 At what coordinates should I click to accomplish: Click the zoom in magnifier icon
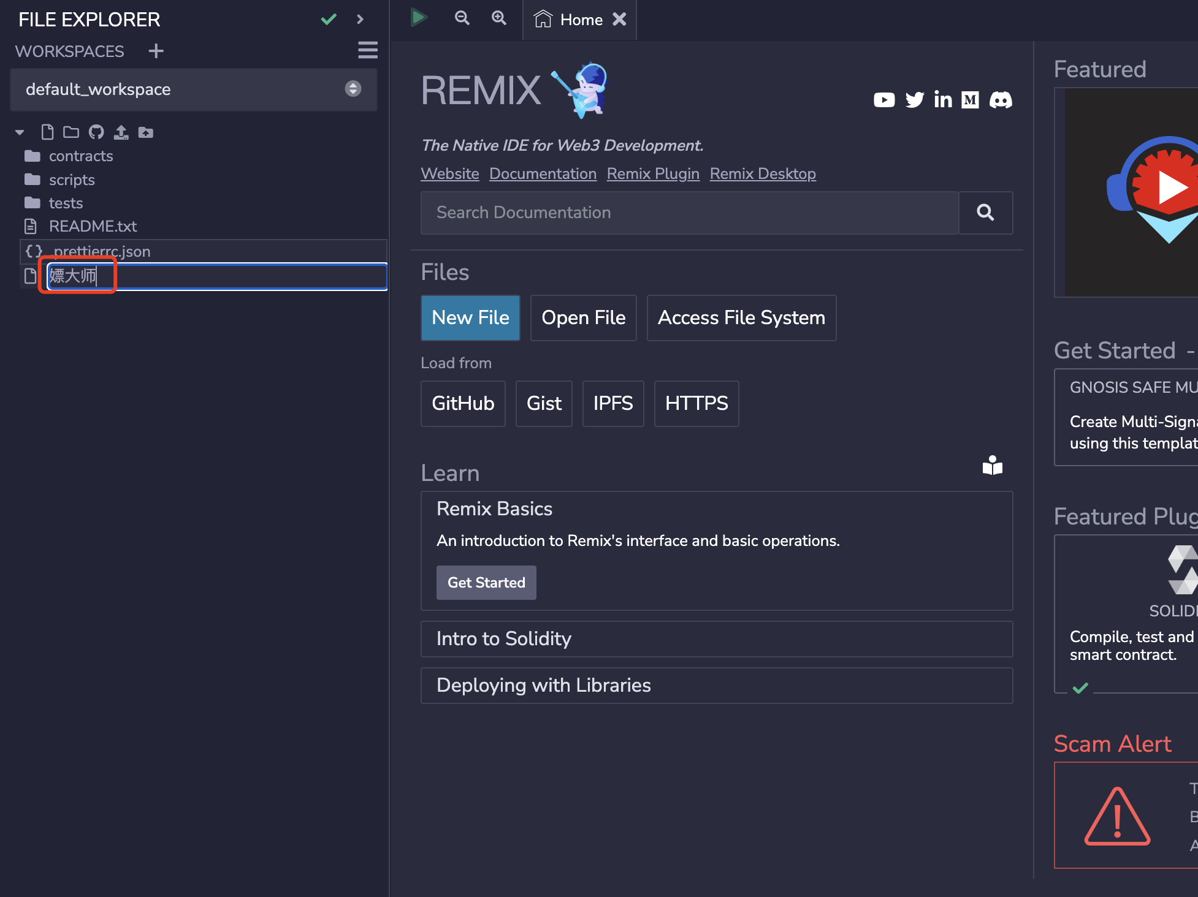499,18
